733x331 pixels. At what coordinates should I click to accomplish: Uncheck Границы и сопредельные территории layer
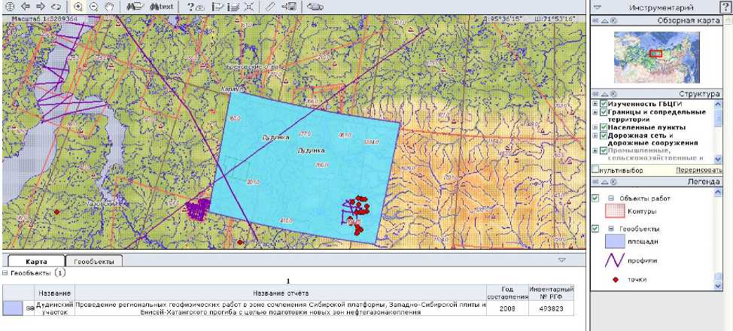[x=604, y=112]
